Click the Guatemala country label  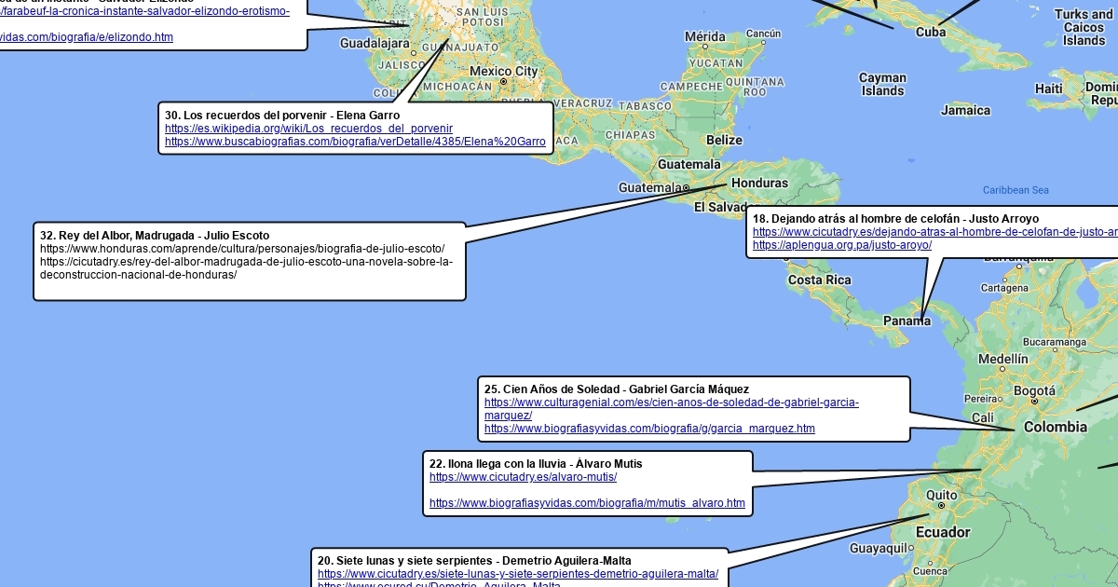[x=689, y=164]
